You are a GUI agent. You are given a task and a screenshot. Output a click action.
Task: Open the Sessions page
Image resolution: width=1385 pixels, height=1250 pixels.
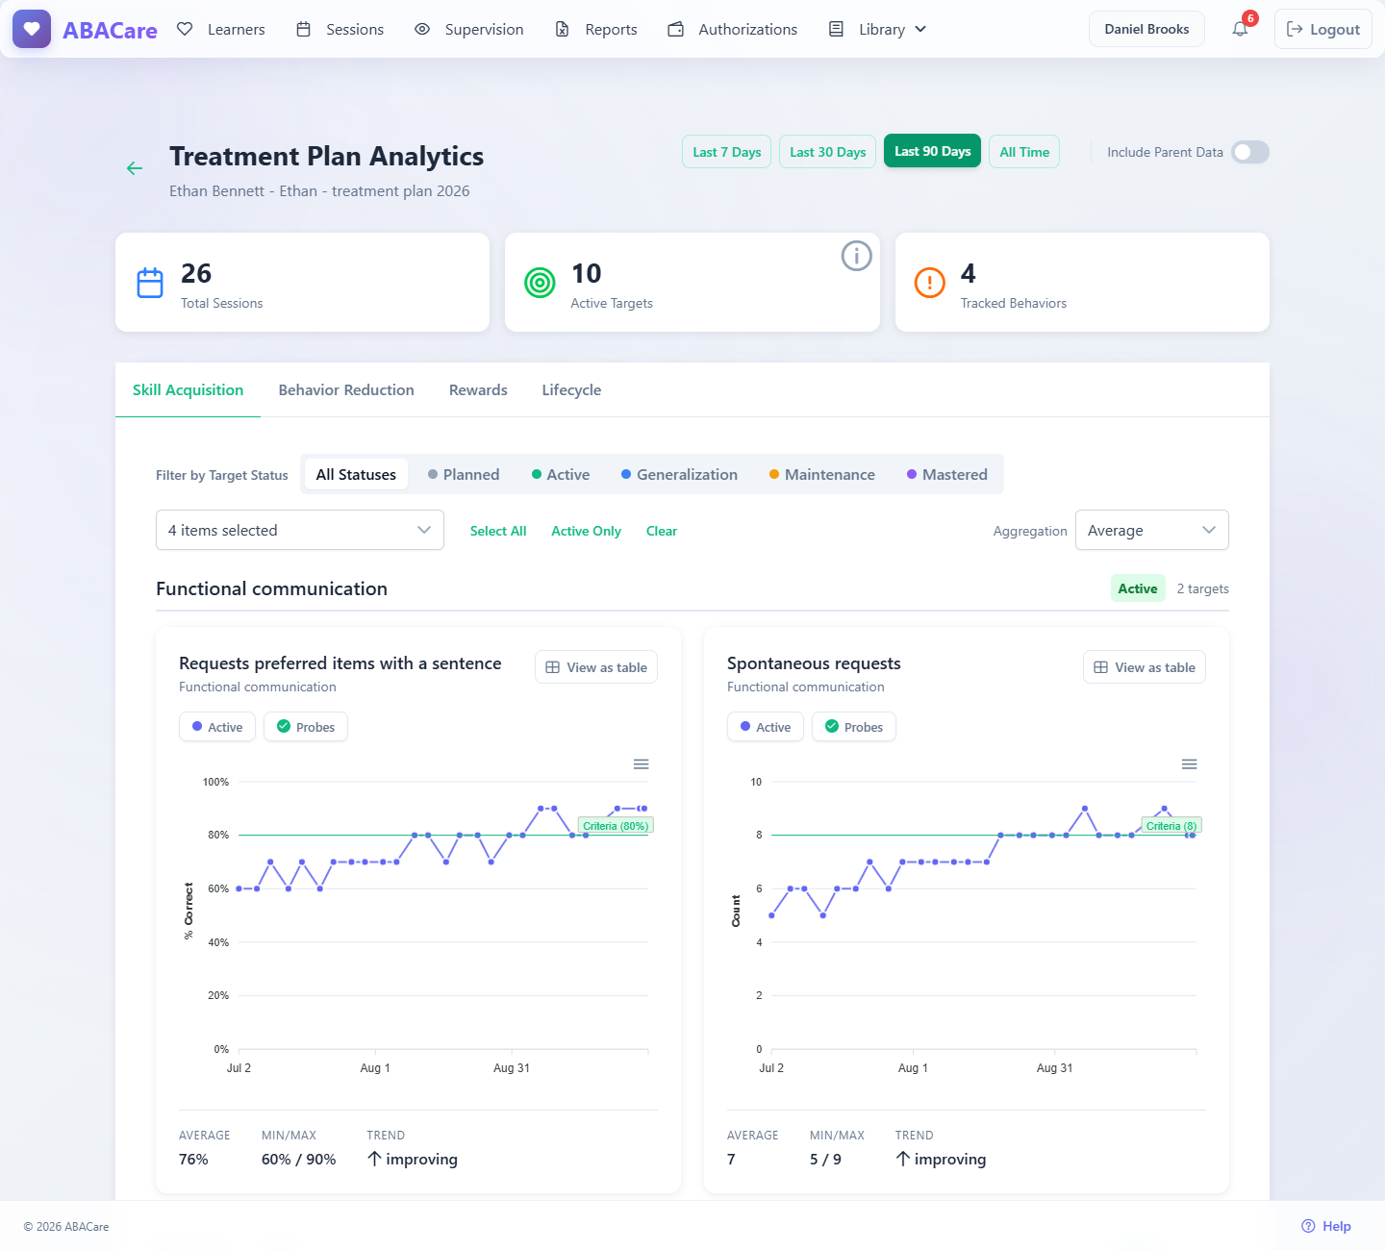[x=340, y=29]
